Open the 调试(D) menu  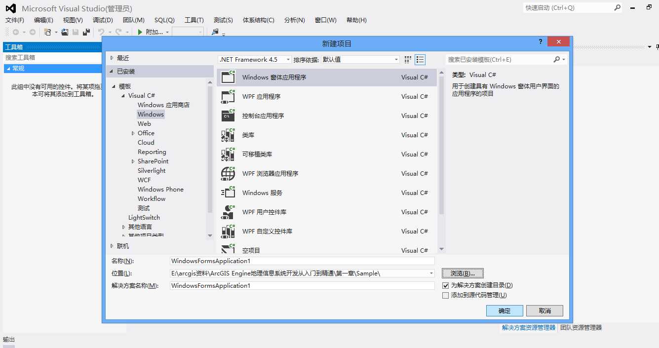pyautogui.click(x=103, y=20)
